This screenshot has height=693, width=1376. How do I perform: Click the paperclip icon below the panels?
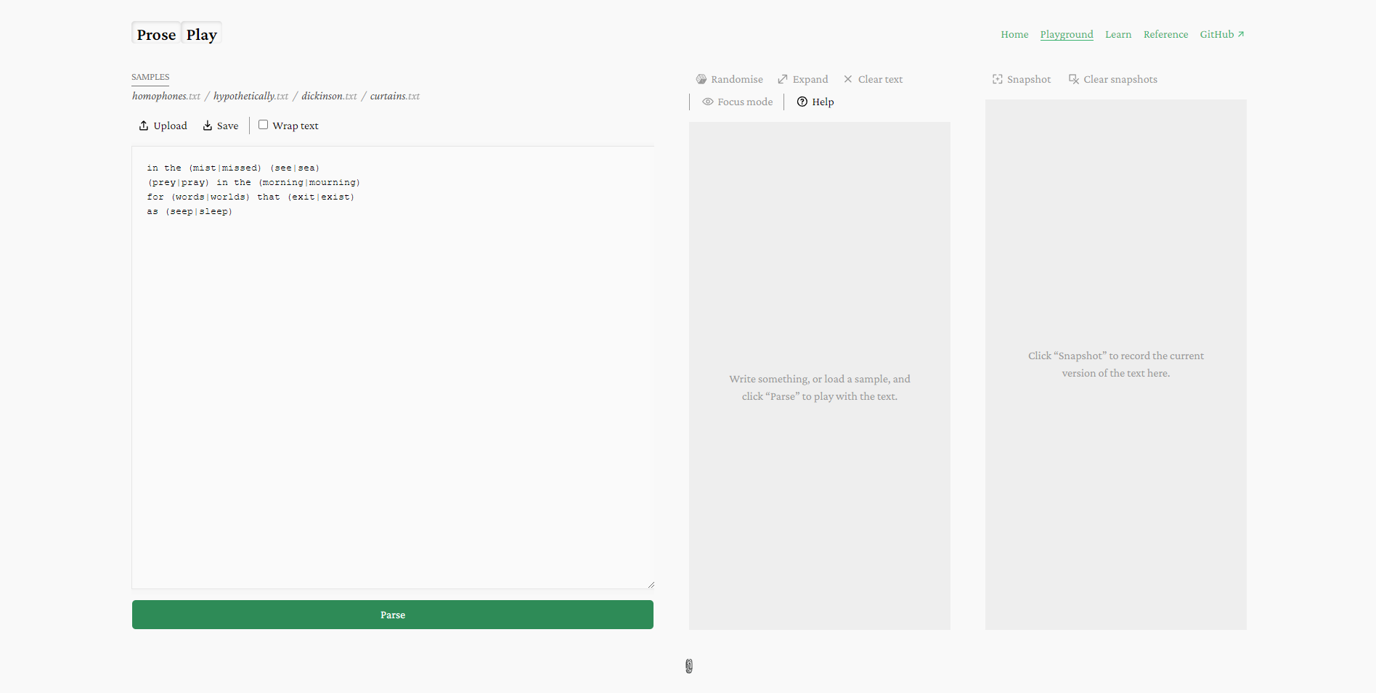coord(689,666)
